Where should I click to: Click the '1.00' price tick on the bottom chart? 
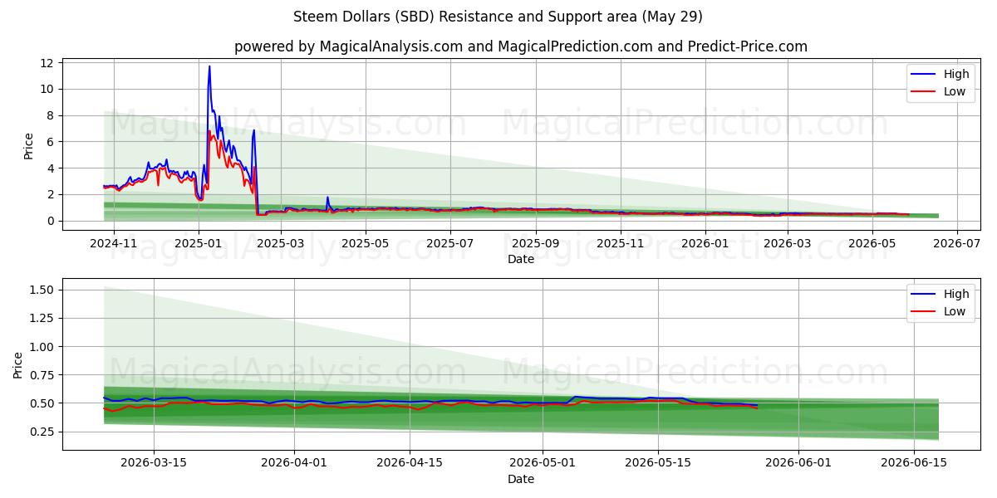point(42,346)
